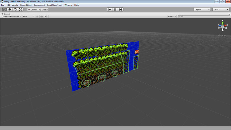
Task: Toggle Center pivot mode button
Action: pos(33,10)
